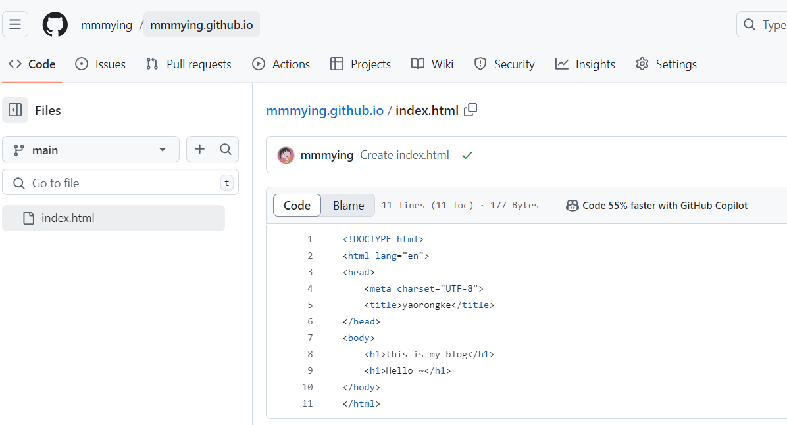Click the '<h1>Hello ~</h1>' code line

407,371
